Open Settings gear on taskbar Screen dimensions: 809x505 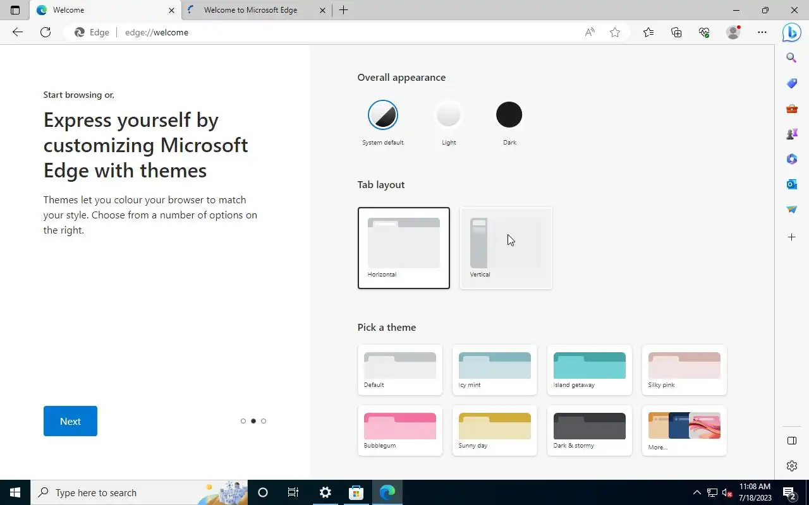tap(325, 492)
